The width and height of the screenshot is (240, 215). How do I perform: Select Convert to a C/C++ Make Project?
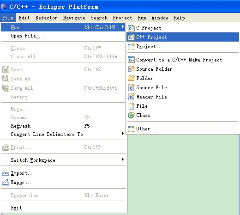(x=183, y=60)
